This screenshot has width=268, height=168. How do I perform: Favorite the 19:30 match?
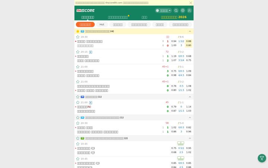[x=78, y=37]
